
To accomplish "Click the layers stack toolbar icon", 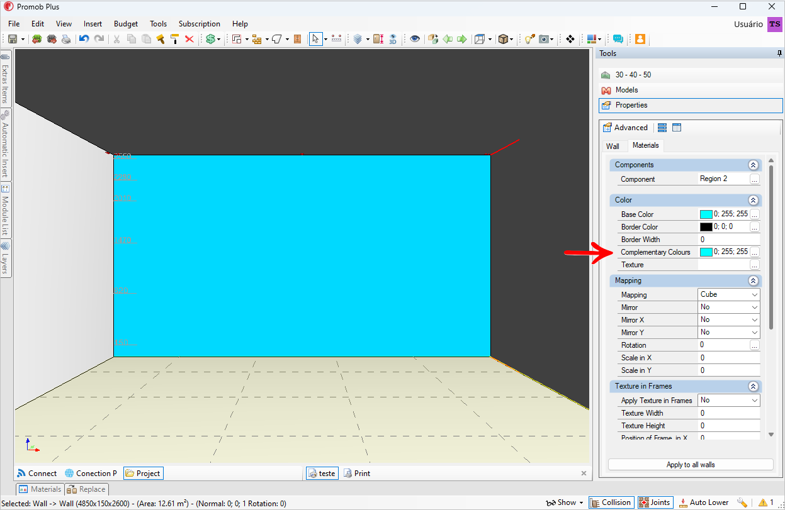I will tap(358, 39).
